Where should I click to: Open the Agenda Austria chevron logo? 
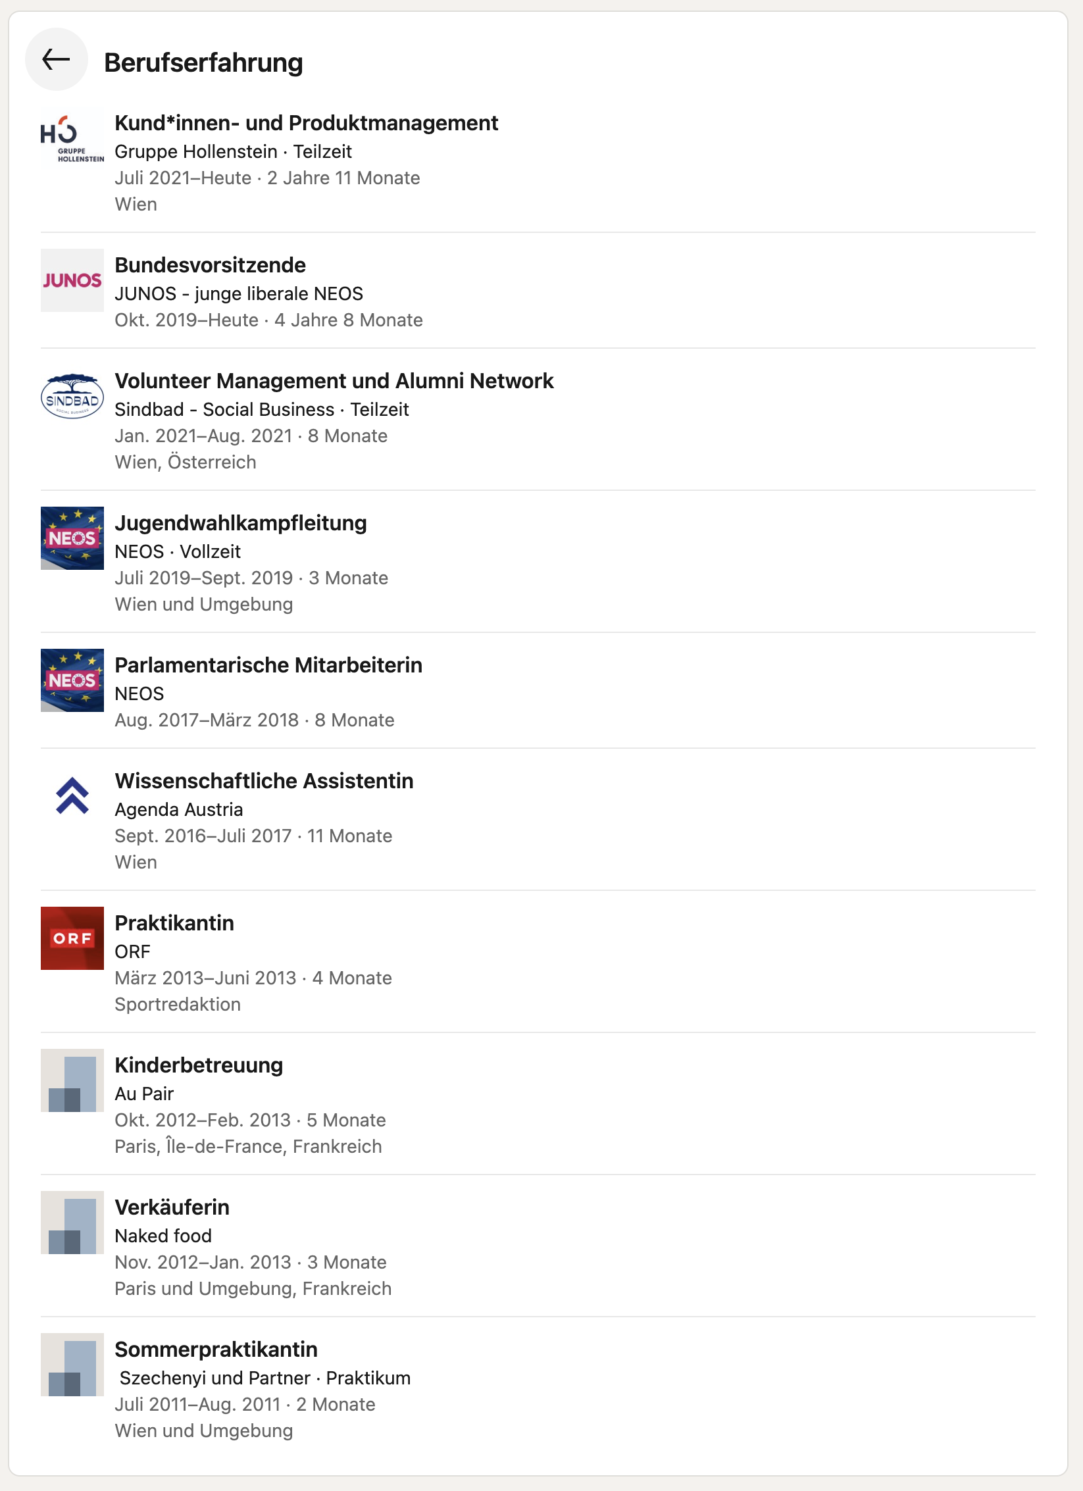[x=72, y=796]
